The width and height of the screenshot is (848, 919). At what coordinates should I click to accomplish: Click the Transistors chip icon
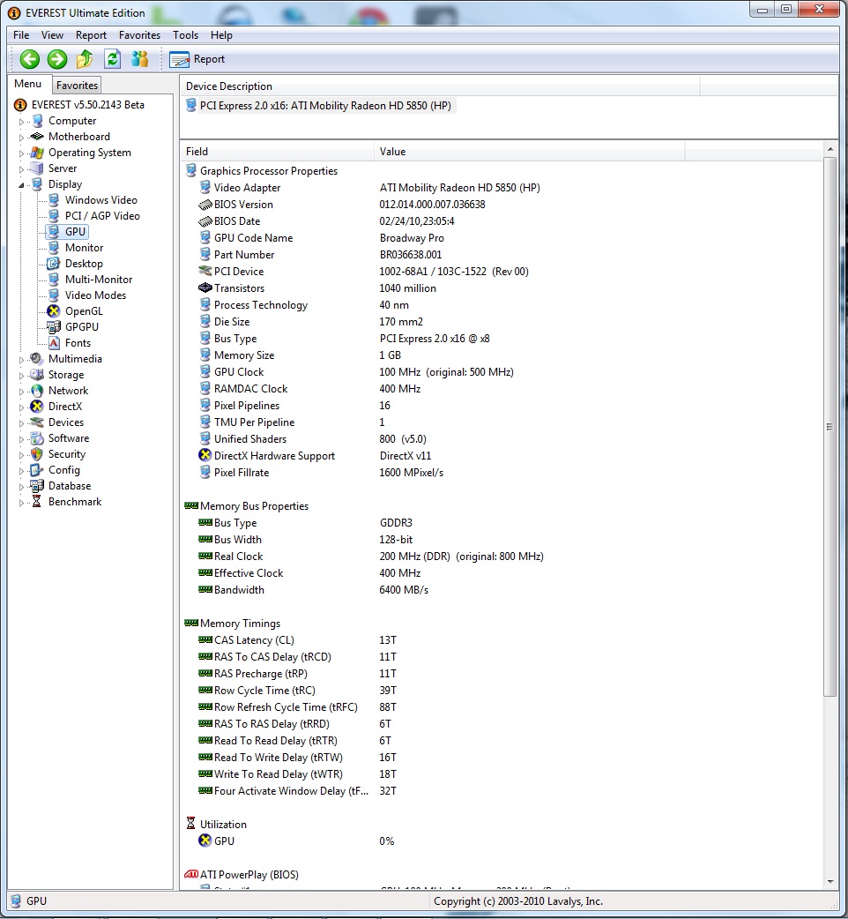pyautogui.click(x=205, y=288)
